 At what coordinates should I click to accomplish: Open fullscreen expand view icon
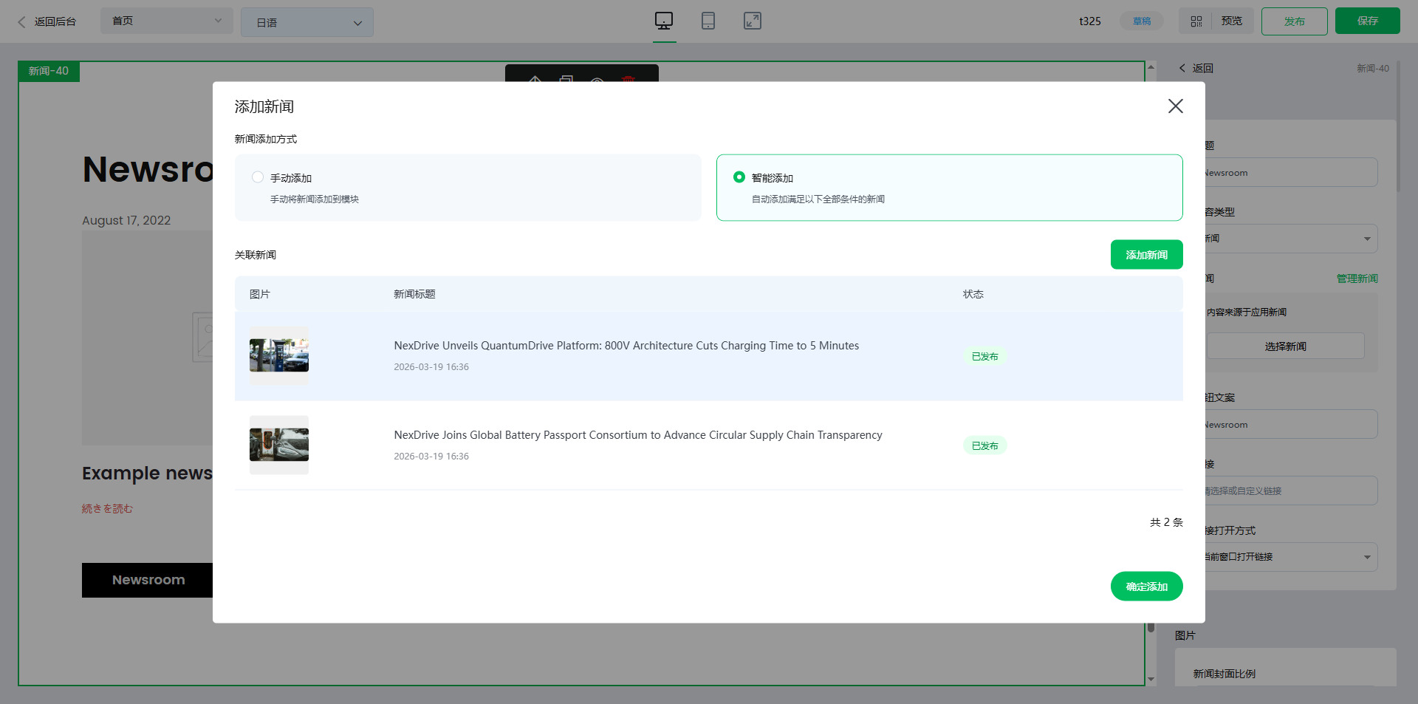click(753, 21)
